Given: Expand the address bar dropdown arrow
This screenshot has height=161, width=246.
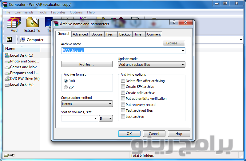Looking at the screenshot, I should point(241,40).
